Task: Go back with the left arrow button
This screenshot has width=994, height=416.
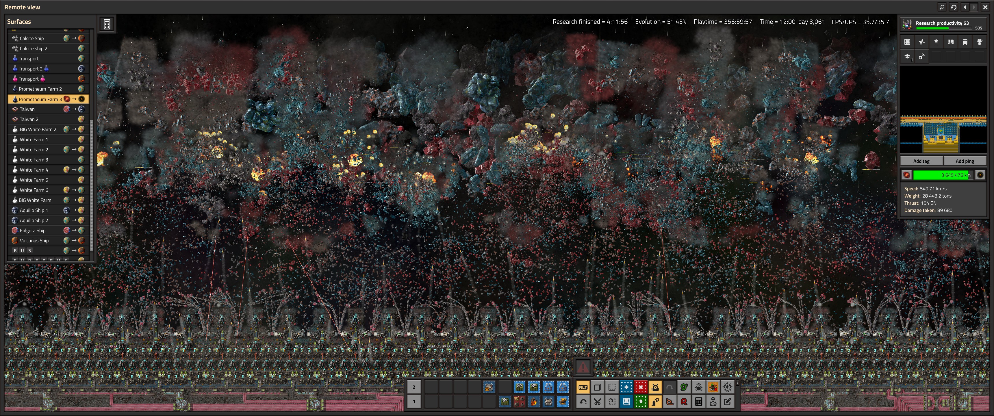Action: (x=965, y=7)
